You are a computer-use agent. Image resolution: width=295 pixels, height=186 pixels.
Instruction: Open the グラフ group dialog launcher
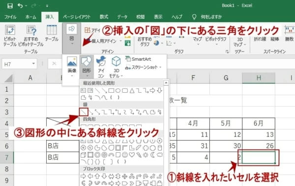[227, 52]
